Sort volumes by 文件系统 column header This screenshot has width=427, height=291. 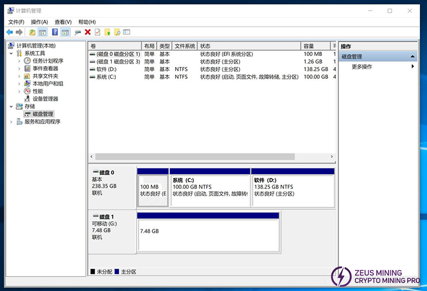click(185, 46)
